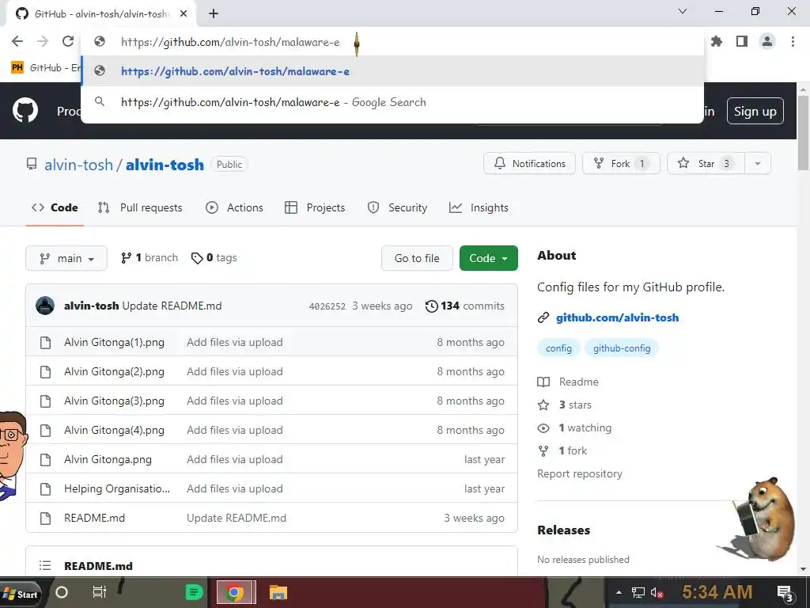Click alvin-tosh commit author avatar
The height and width of the screenshot is (608, 810).
[45, 306]
